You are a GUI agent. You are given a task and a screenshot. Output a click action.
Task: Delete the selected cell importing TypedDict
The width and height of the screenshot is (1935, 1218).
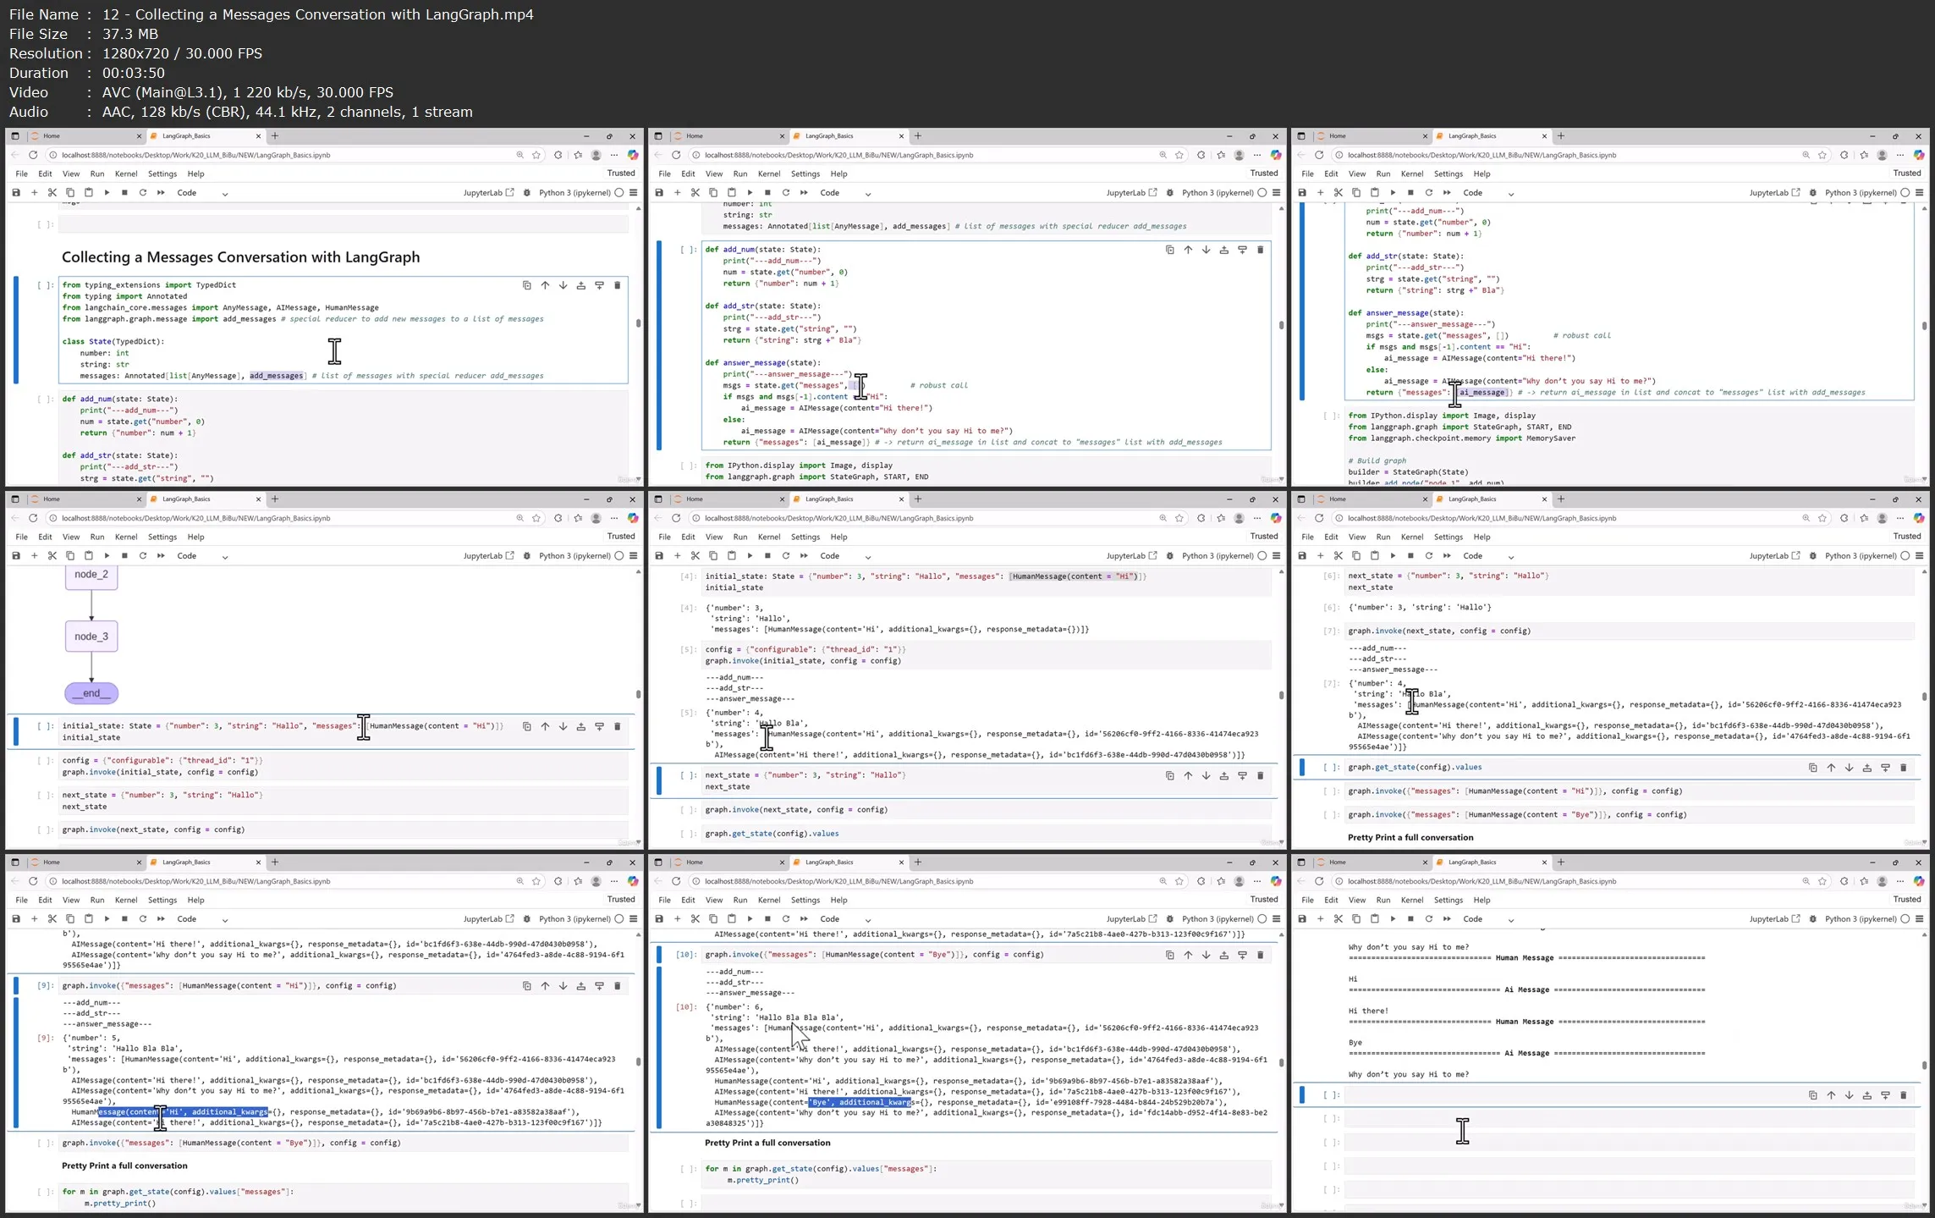pyautogui.click(x=617, y=285)
